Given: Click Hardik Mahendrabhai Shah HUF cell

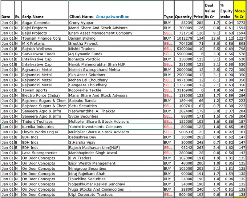Looking at the screenshot, I should pyautogui.click(x=116, y=64).
